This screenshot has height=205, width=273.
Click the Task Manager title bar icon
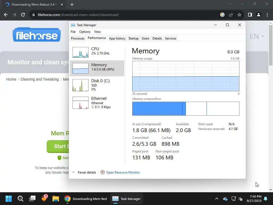coord(73,25)
